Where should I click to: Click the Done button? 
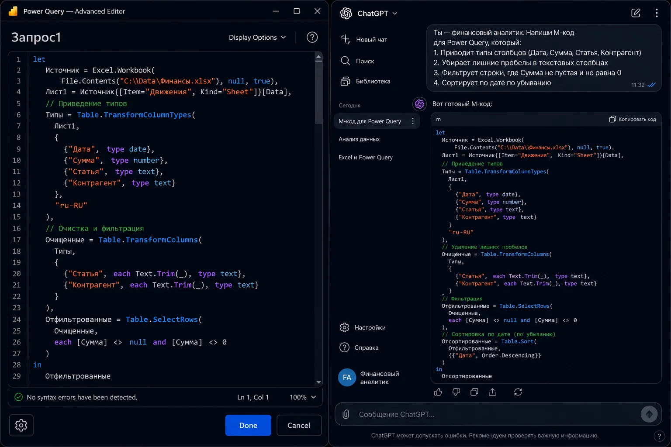pos(248,425)
